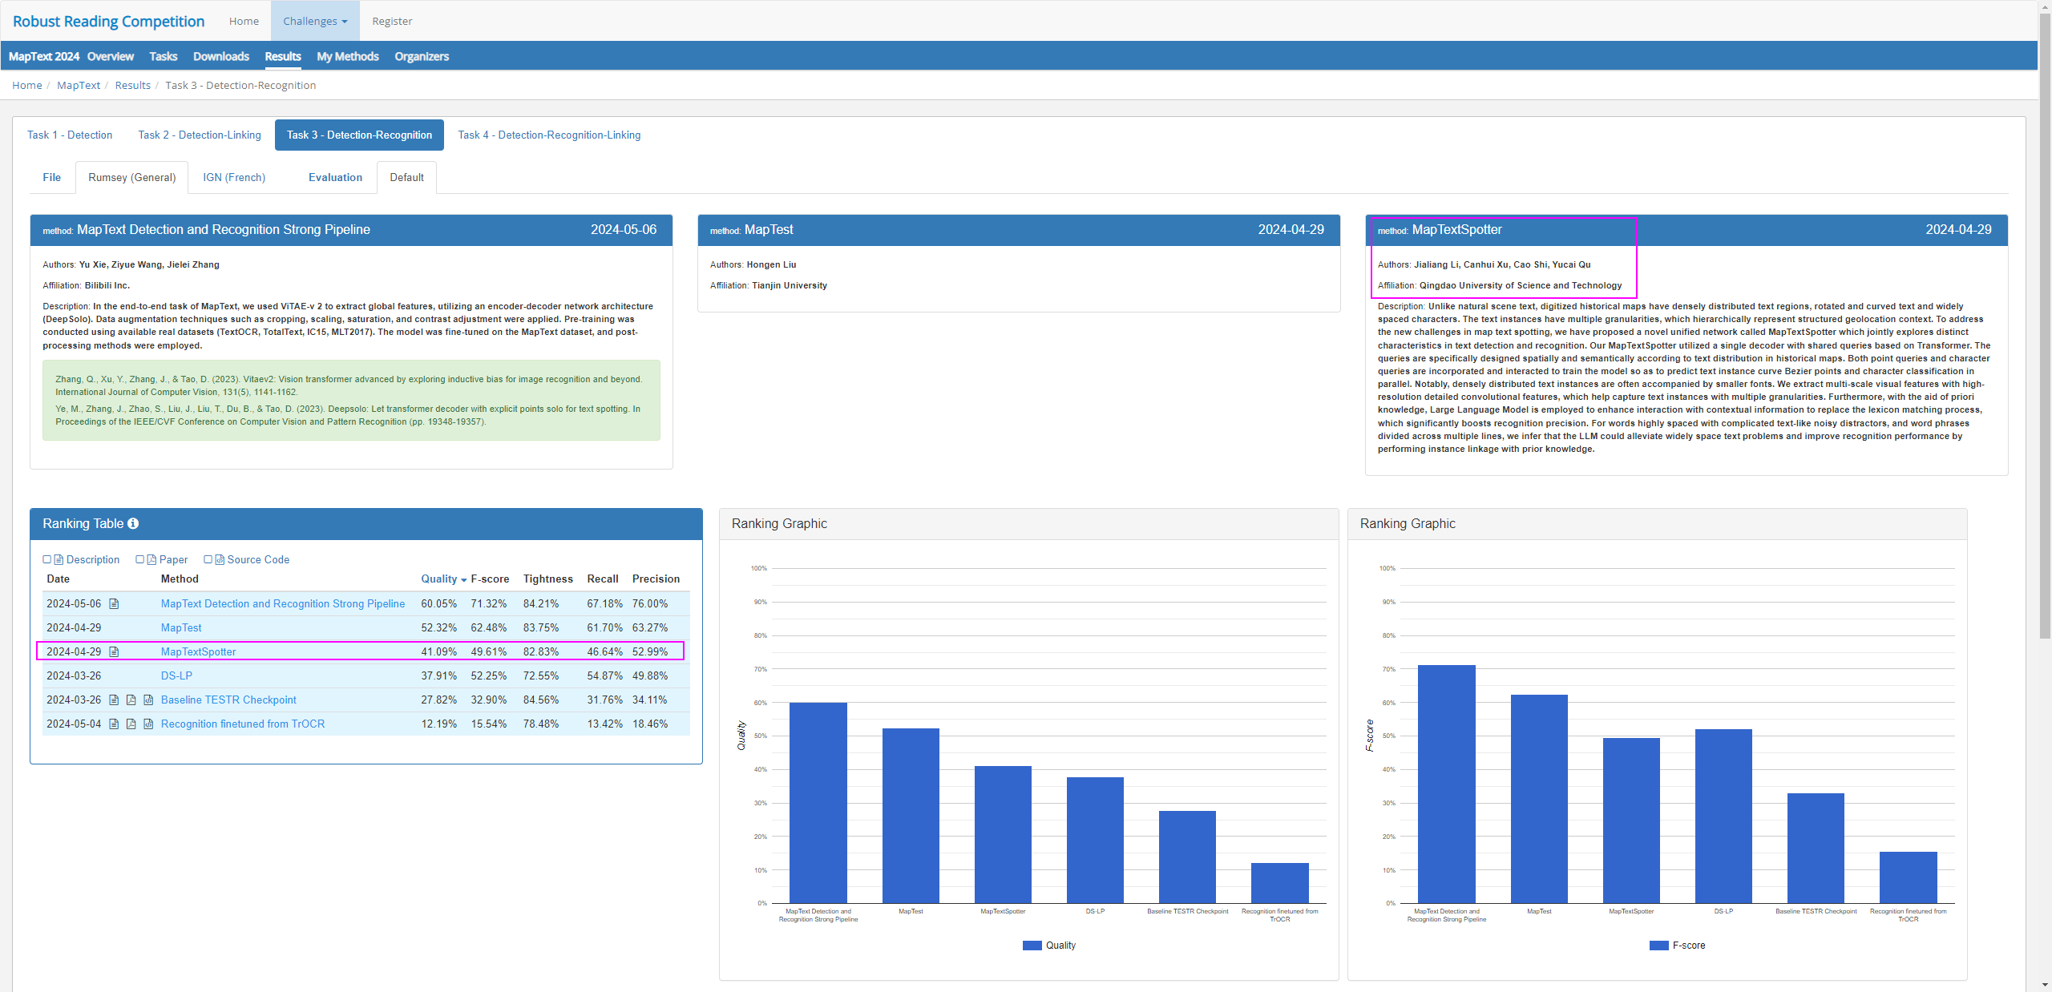
Task: Click the F-score legend swatch in second chart
Action: pyautogui.click(x=1658, y=946)
